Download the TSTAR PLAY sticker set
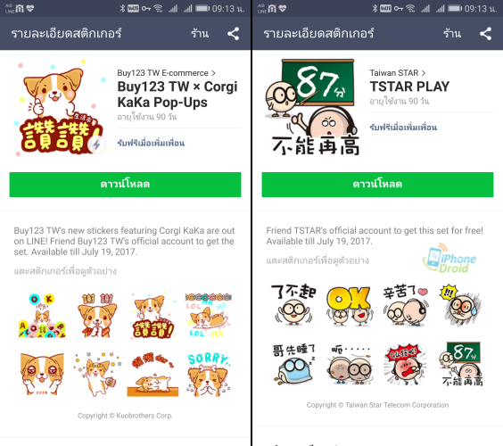503x446 pixels. [x=377, y=185]
